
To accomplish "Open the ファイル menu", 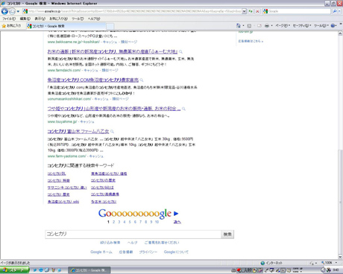I will 9,19.
